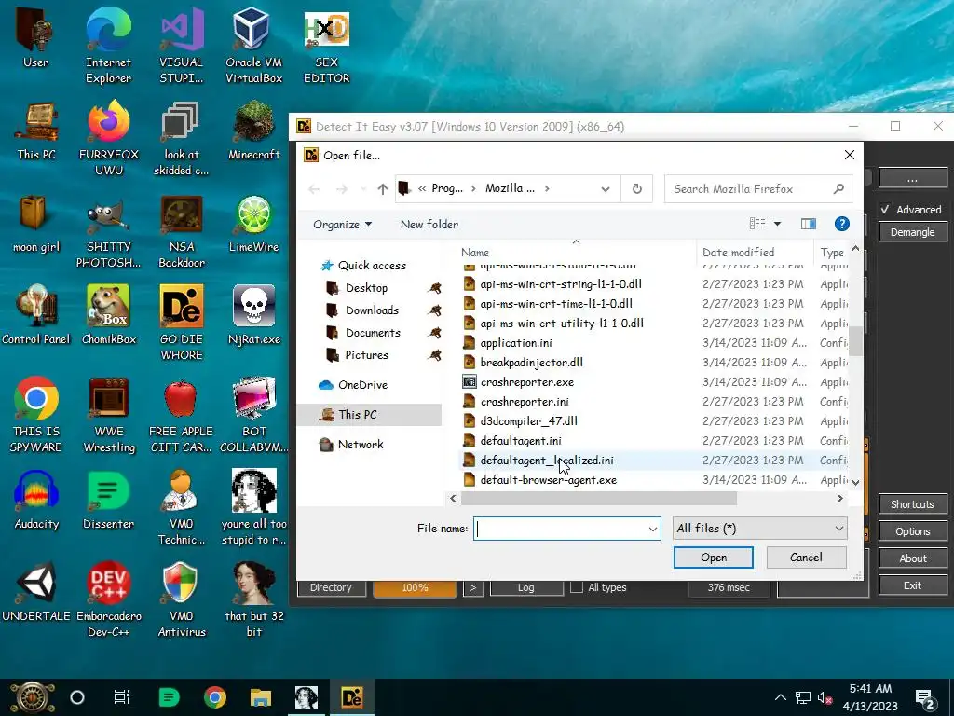Open the HxD SEX EDITOR desktop icon
This screenshot has height=716, width=954.
point(327,47)
